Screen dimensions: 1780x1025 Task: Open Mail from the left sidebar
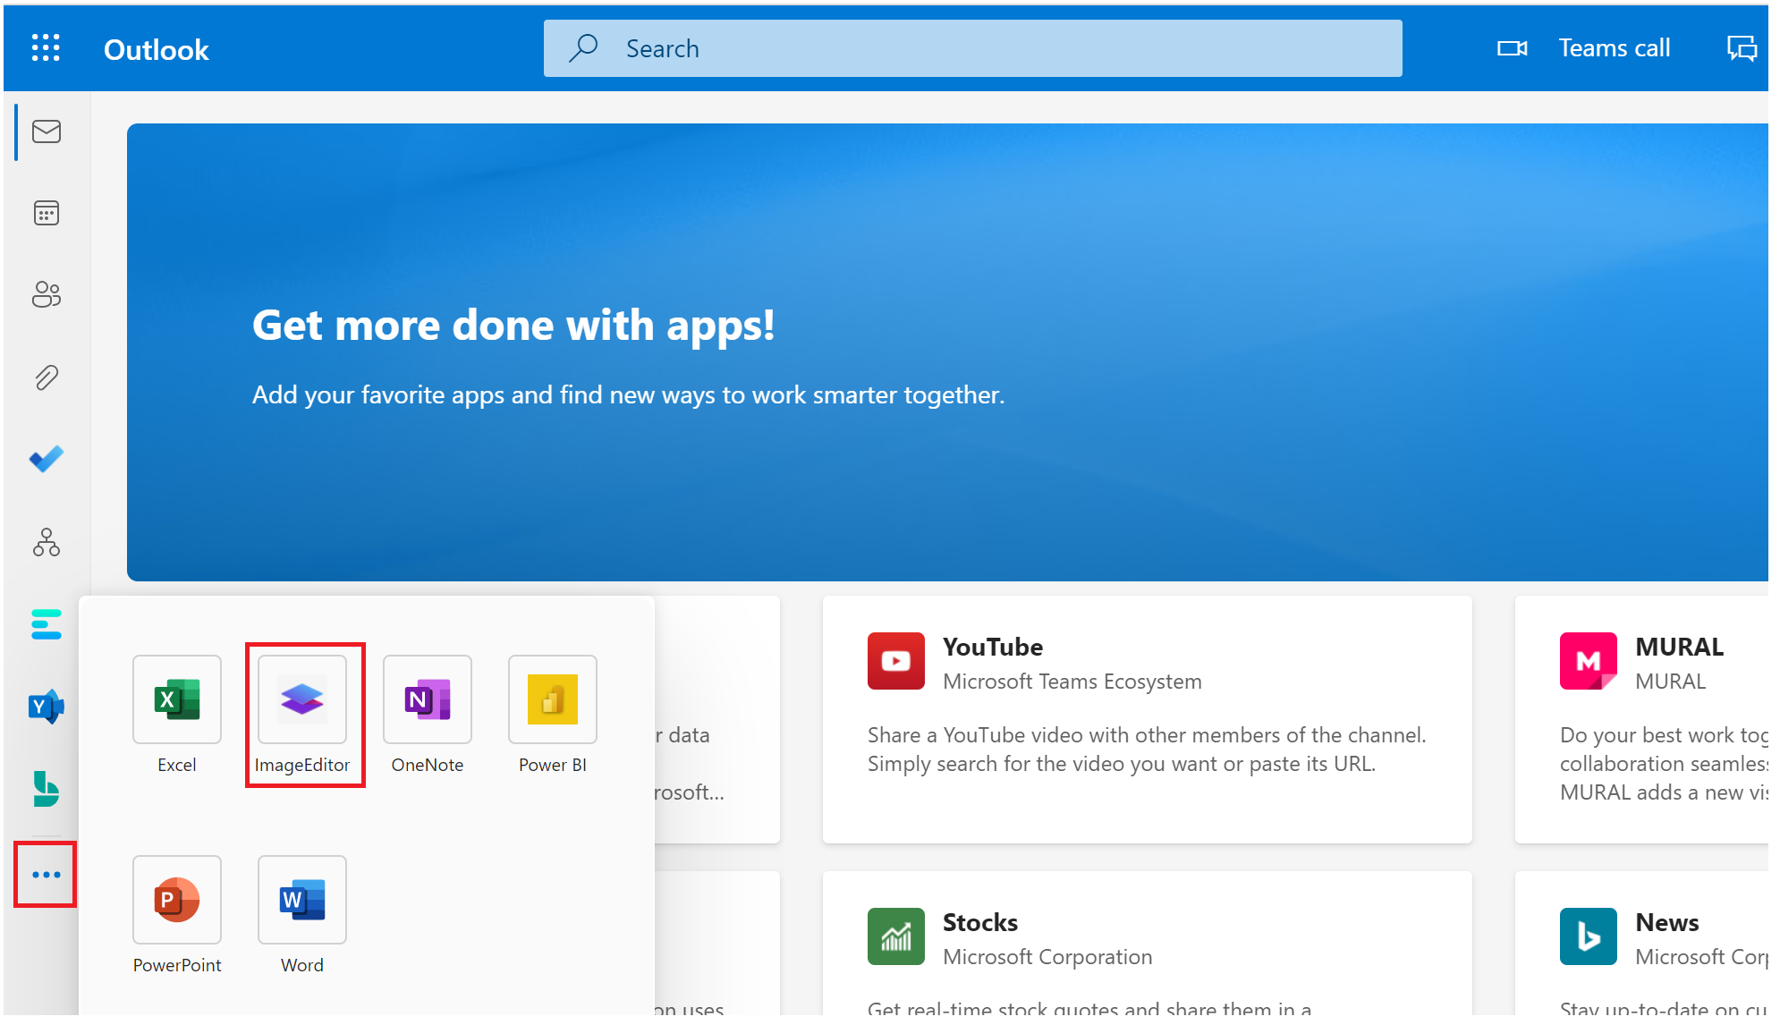pyautogui.click(x=47, y=131)
